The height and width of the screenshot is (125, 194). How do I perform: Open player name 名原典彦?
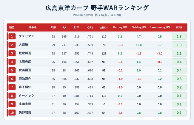pyautogui.click(x=25, y=62)
